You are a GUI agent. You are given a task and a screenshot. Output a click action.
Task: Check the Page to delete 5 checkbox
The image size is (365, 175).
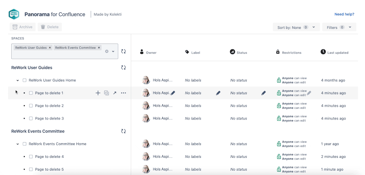[31, 170]
